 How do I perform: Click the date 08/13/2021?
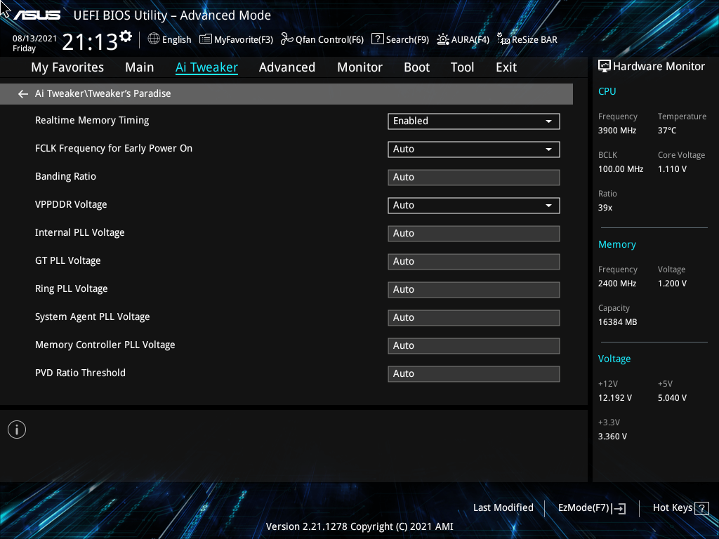pyautogui.click(x=34, y=39)
